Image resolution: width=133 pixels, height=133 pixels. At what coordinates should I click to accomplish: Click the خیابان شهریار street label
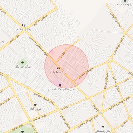[x=85, y=74]
